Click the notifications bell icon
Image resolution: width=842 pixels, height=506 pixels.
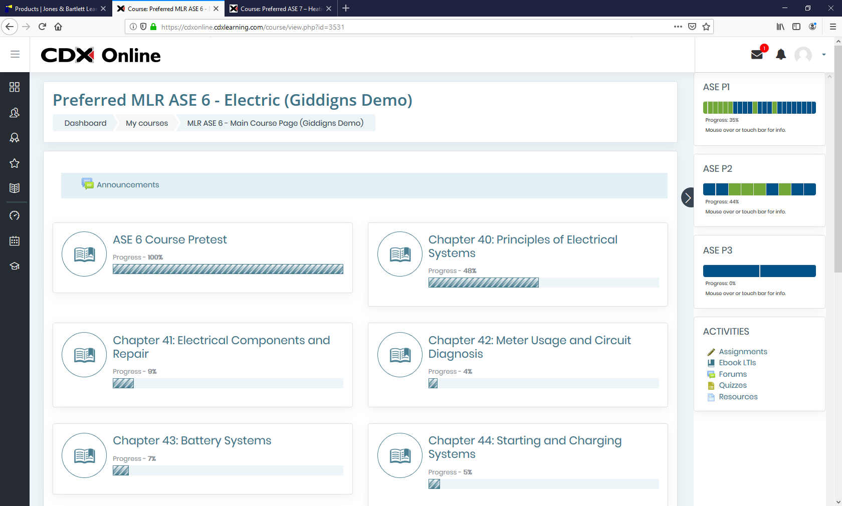tap(781, 55)
